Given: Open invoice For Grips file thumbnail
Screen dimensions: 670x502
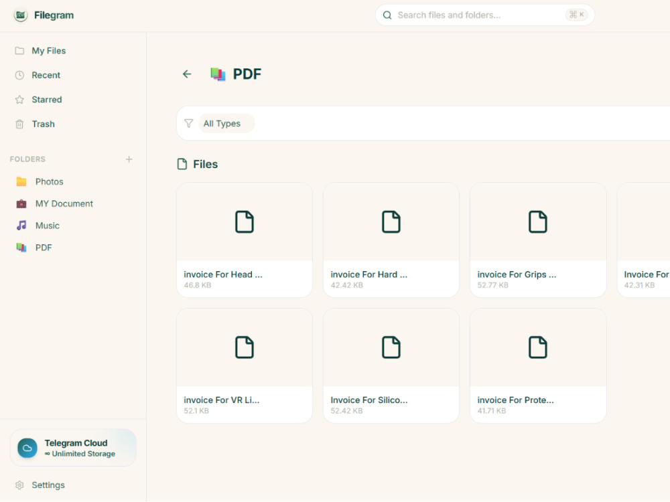Looking at the screenshot, I should coord(538,222).
